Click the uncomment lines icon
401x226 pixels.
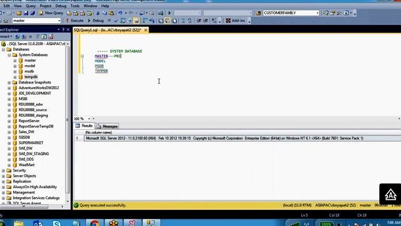point(190,21)
